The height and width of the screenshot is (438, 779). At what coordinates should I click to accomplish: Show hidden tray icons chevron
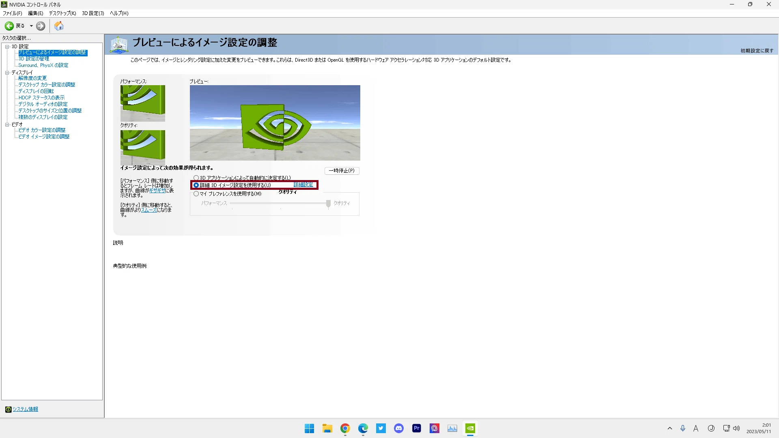click(x=670, y=428)
